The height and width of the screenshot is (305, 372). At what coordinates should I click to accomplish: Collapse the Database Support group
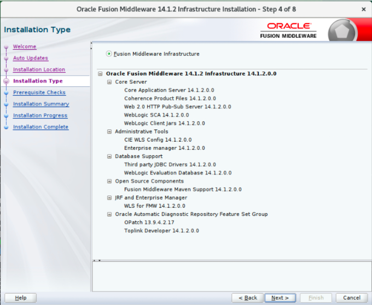pos(109,156)
